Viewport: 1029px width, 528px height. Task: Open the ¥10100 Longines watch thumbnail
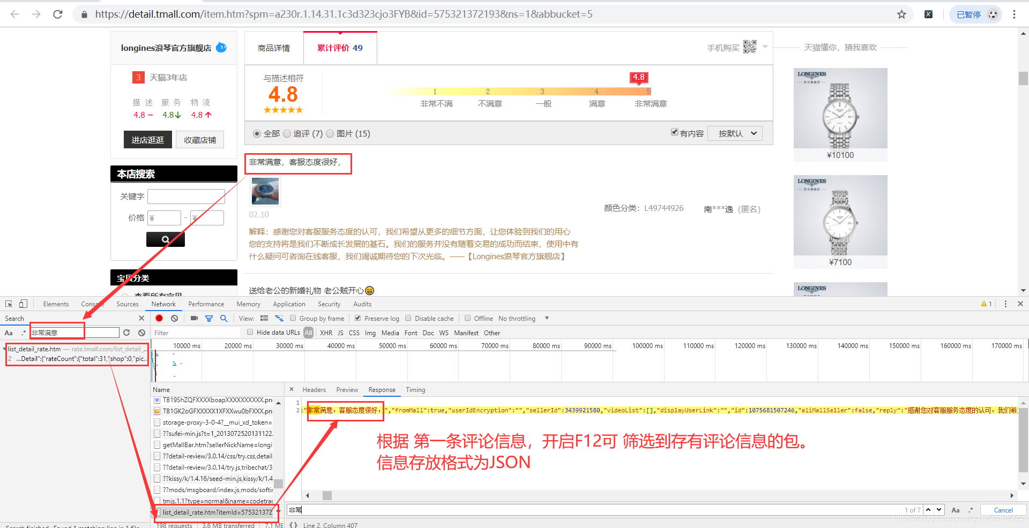pos(840,108)
